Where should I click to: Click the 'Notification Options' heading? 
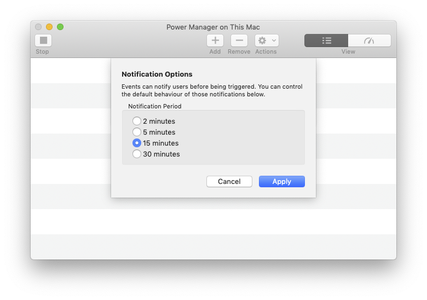pos(157,74)
